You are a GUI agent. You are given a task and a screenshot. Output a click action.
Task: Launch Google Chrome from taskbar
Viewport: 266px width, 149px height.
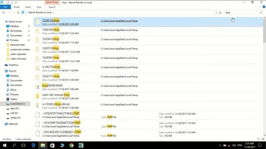[71, 145]
